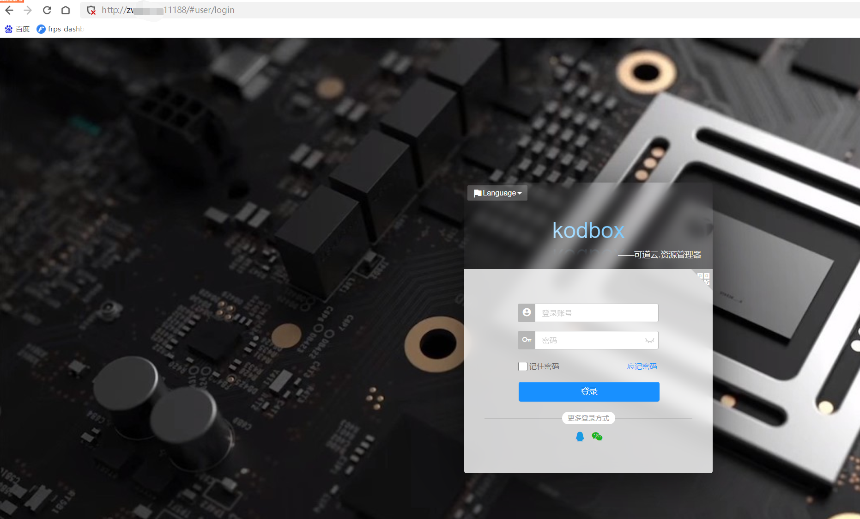Click the kodbox logo text
860x519 pixels.
coord(588,230)
